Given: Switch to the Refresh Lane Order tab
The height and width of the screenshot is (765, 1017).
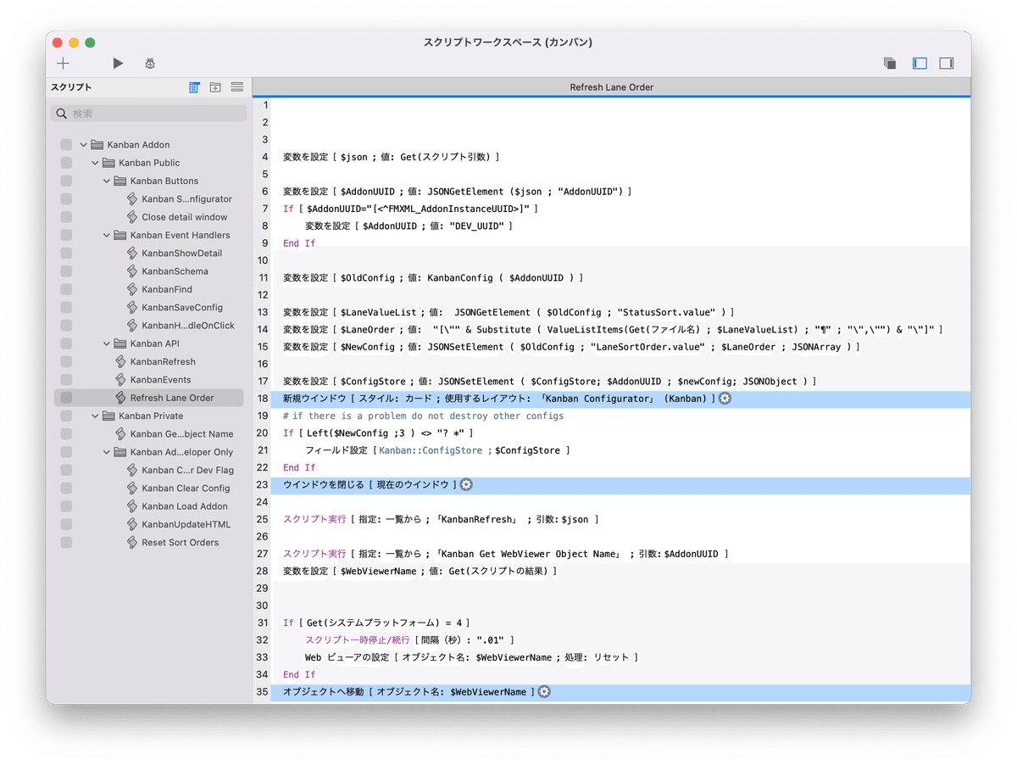Looking at the screenshot, I should coord(613,87).
